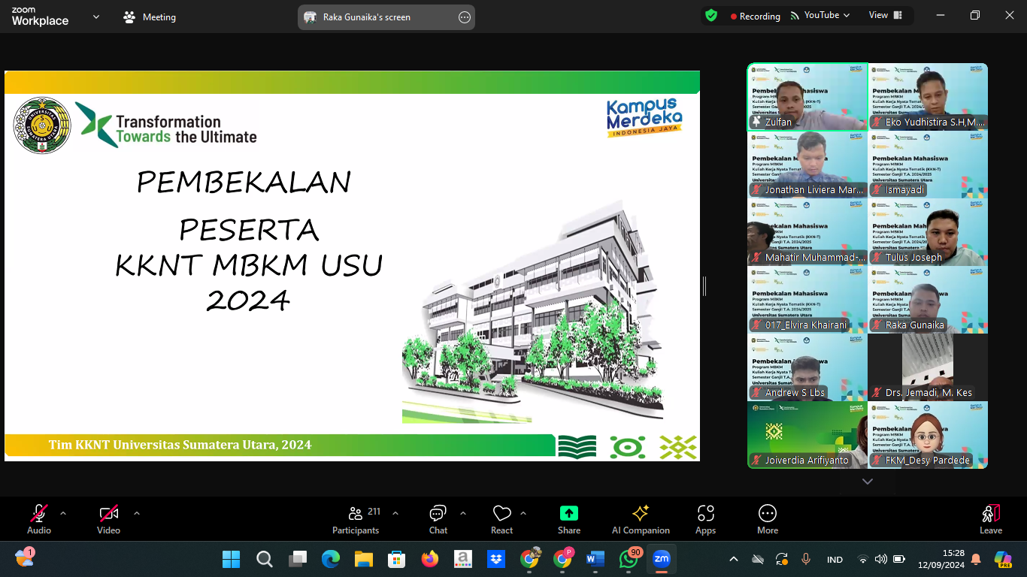Image resolution: width=1027 pixels, height=577 pixels.
Task: Open the View layout menu
Action: tap(886, 15)
